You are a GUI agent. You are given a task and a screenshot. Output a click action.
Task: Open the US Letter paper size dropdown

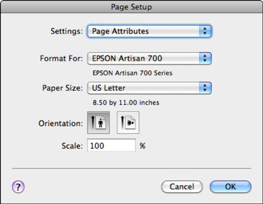[149, 88]
